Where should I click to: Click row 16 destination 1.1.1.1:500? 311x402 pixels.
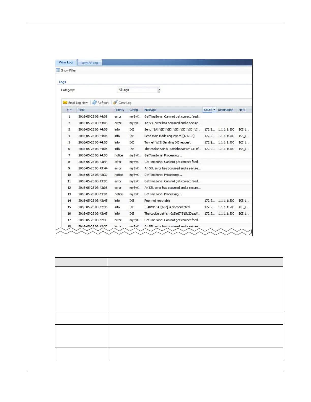226,213
